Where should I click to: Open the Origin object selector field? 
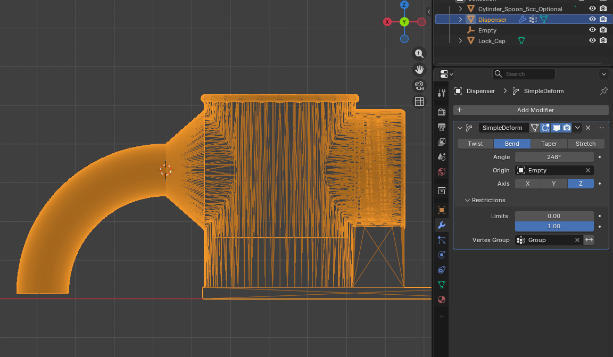(x=554, y=170)
